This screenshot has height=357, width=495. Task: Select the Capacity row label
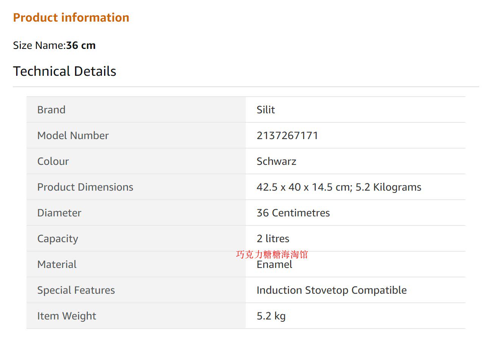[x=58, y=239]
